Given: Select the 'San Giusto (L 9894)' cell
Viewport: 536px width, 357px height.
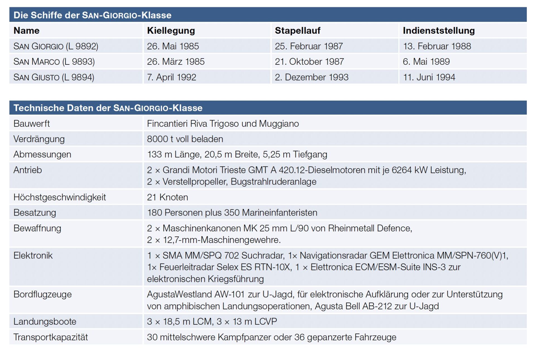Looking at the screenshot, I should [54, 77].
